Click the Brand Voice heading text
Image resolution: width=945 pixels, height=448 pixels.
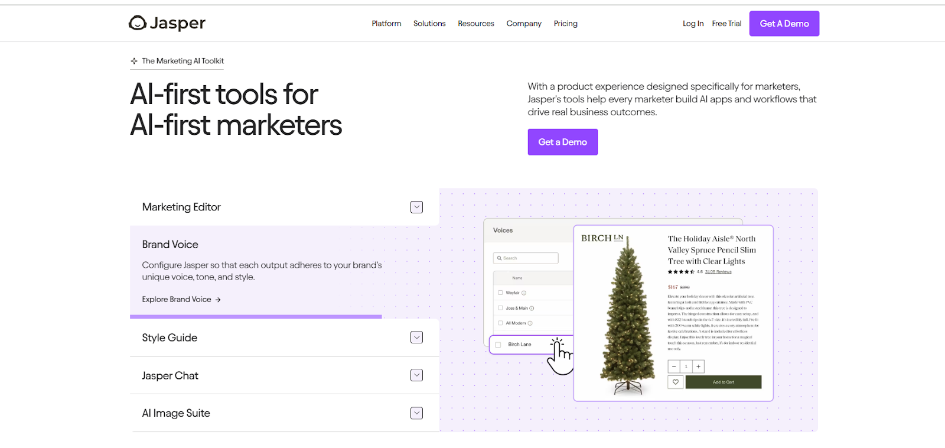(x=170, y=245)
